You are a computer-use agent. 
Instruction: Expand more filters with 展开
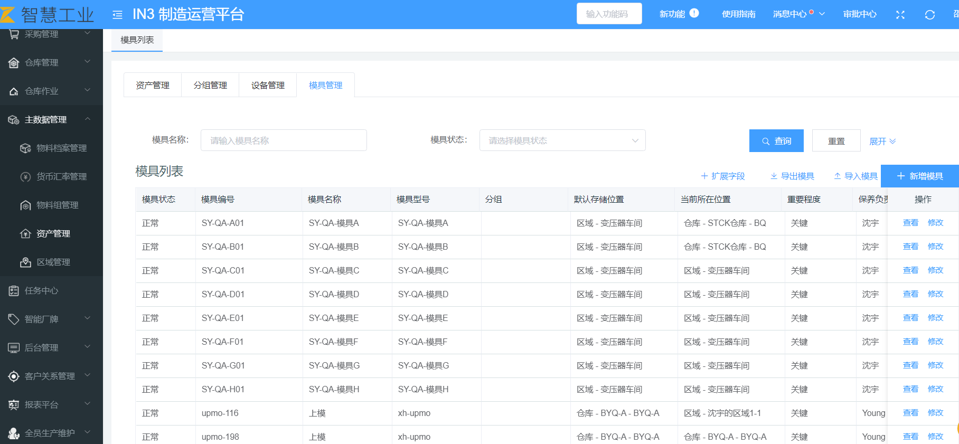click(x=882, y=141)
